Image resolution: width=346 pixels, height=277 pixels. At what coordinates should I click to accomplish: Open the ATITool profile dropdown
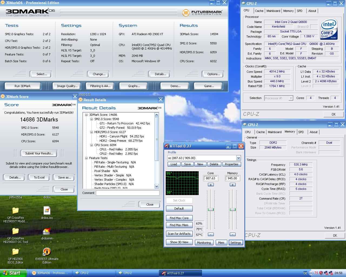pyautogui.click(x=238, y=158)
